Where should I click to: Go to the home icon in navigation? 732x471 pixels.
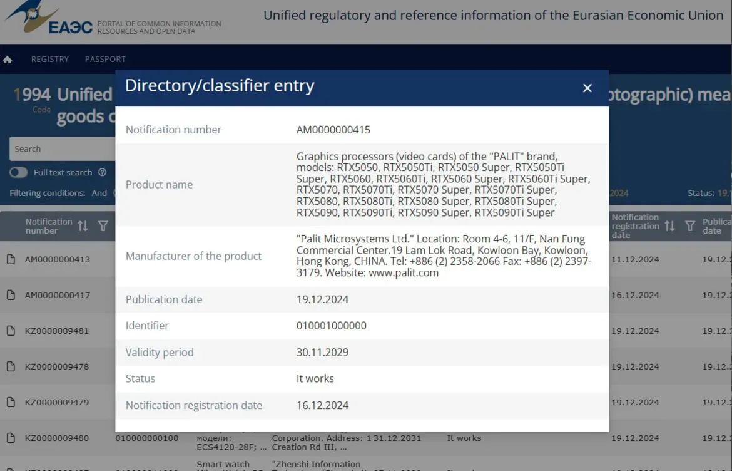pyautogui.click(x=8, y=60)
